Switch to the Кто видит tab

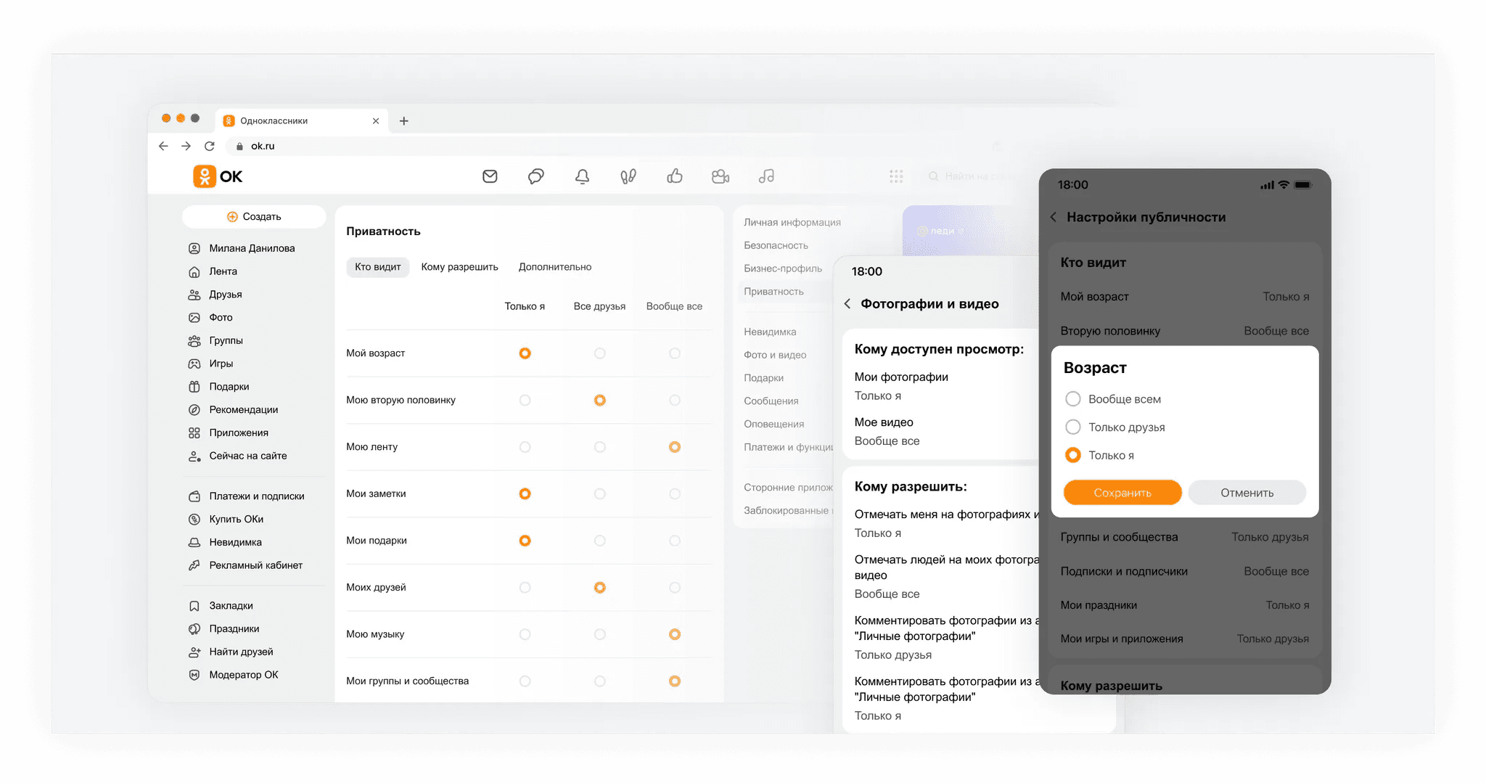tap(378, 267)
